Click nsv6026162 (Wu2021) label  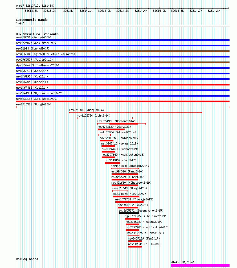click(x=133, y=205)
